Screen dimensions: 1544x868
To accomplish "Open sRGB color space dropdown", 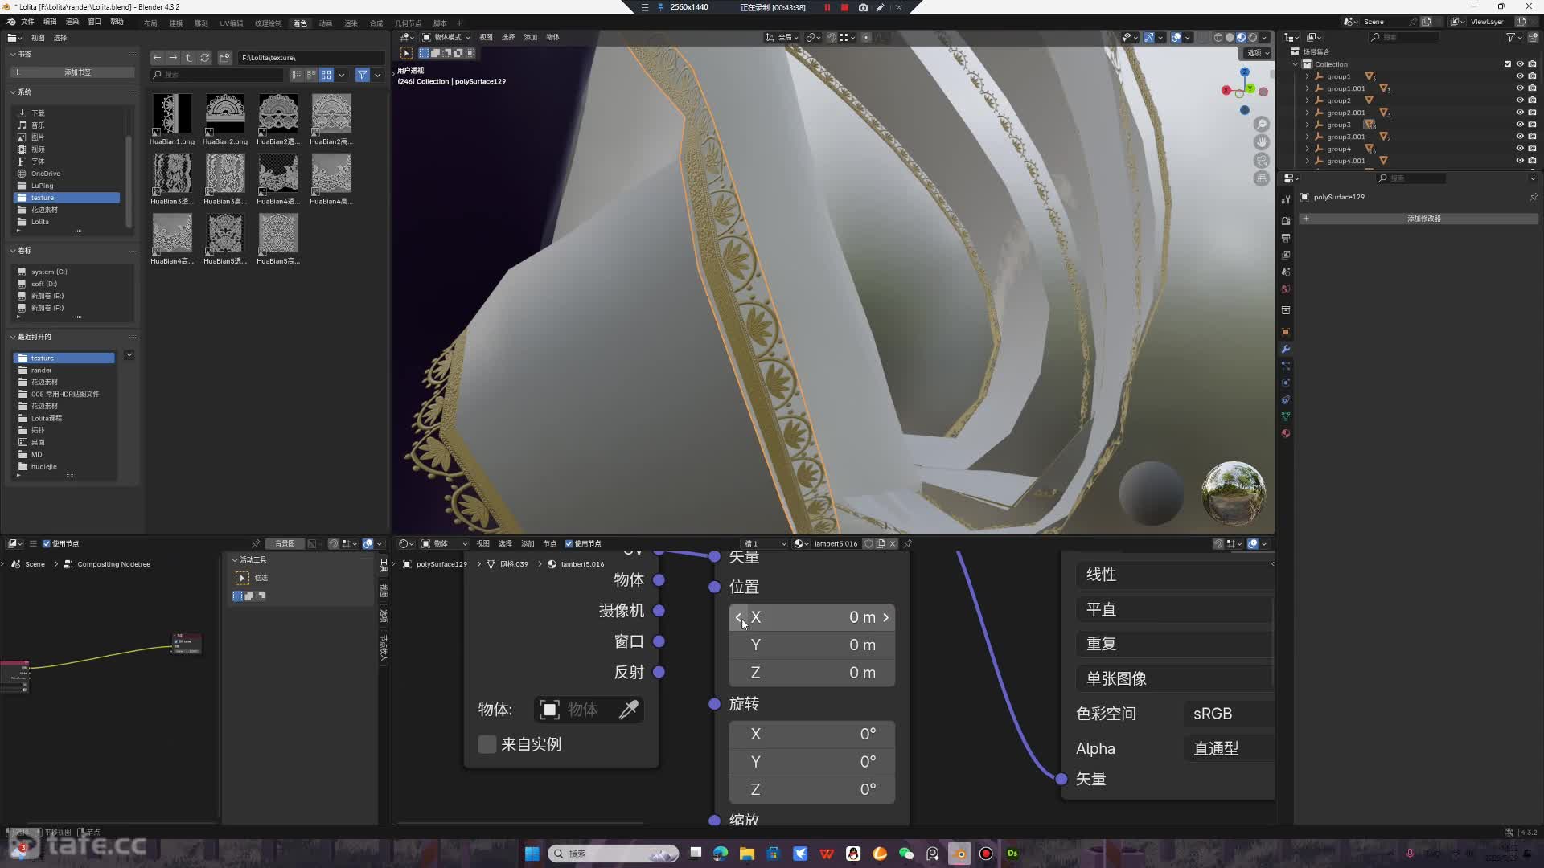I will 1229,714.
